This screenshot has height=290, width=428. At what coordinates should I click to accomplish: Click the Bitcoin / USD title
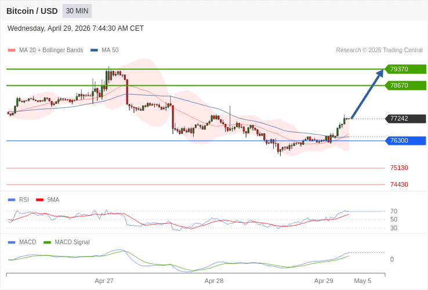point(32,11)
